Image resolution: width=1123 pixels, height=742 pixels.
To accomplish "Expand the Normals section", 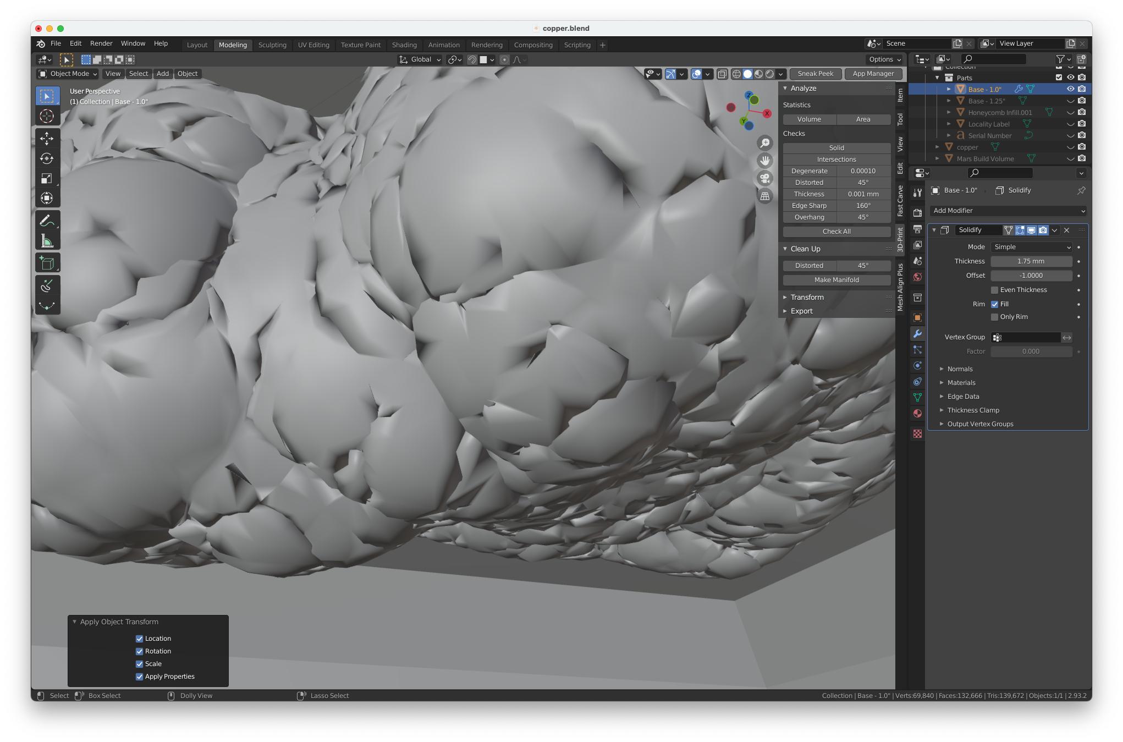I will [x=960, y=369].
